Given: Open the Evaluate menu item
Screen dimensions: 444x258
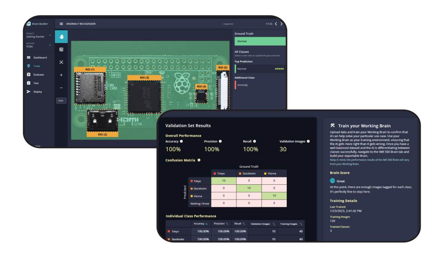Looking at the screenshot, I should click(38, 74).
